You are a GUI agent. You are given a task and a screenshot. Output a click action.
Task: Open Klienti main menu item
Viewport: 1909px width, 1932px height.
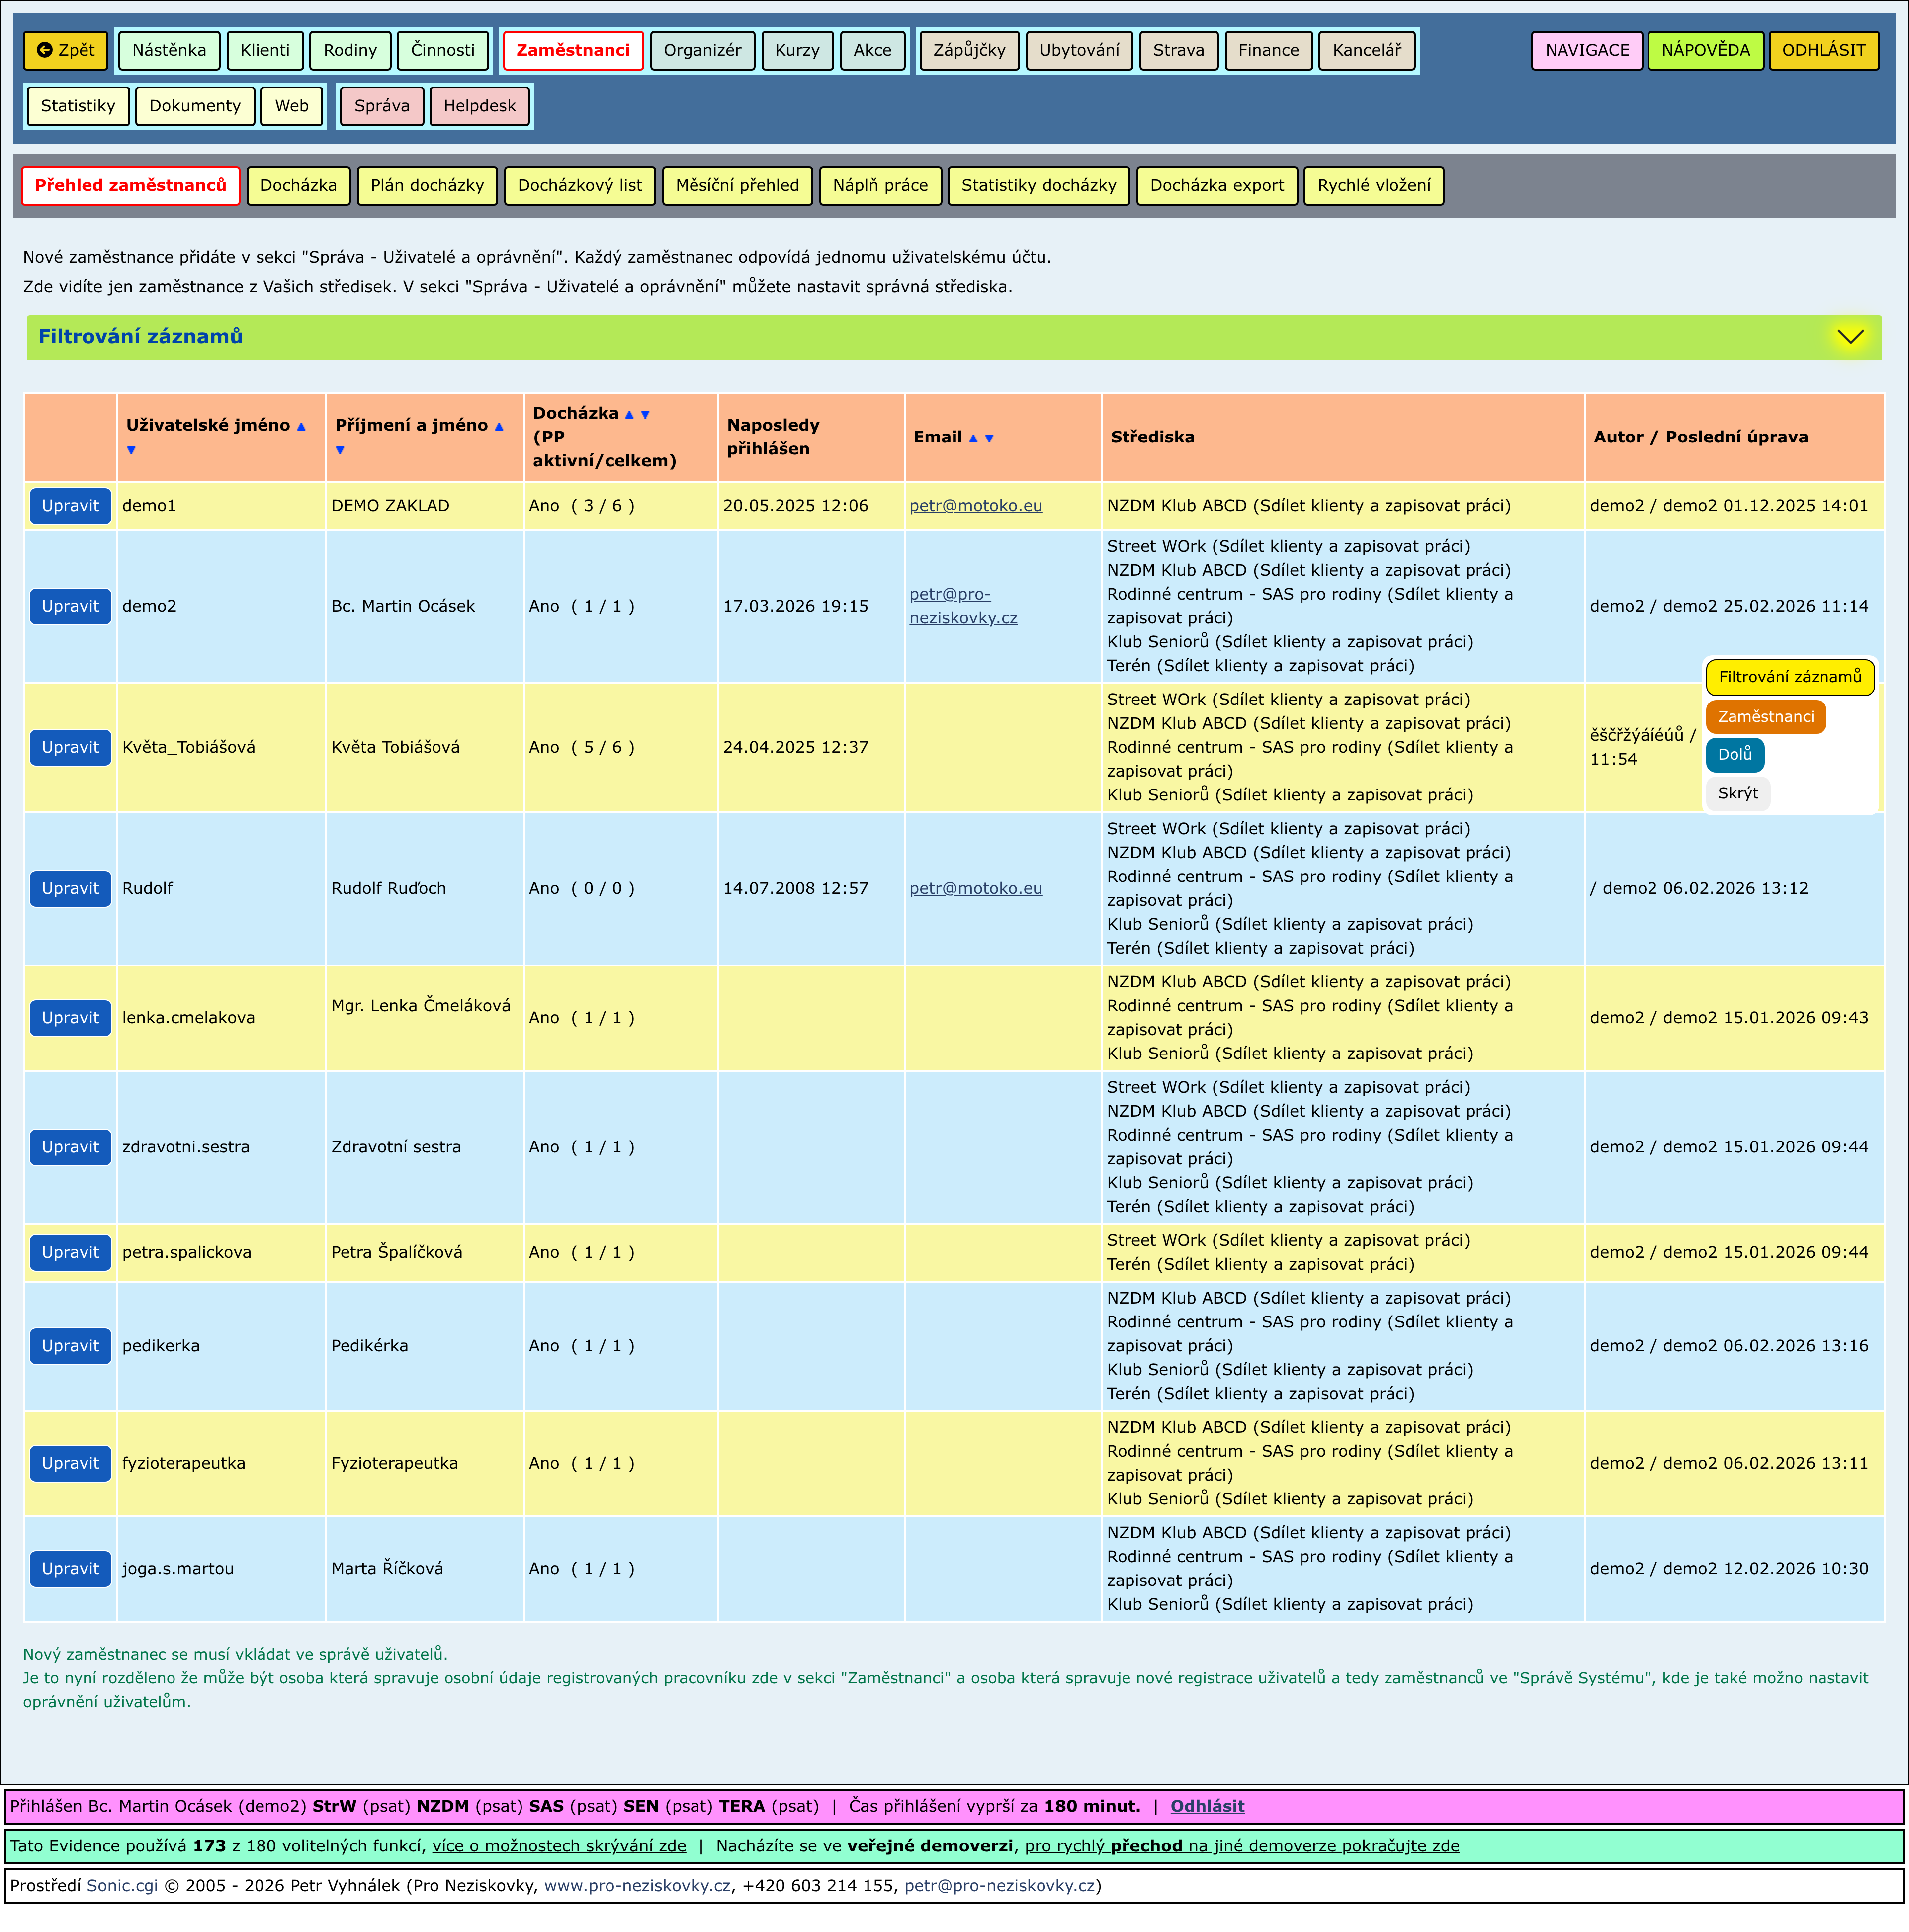265,51
